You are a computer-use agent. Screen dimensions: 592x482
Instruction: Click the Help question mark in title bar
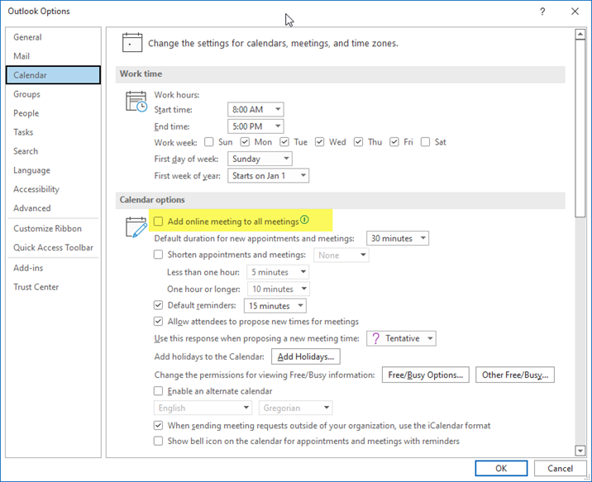[x=542, y=12]
